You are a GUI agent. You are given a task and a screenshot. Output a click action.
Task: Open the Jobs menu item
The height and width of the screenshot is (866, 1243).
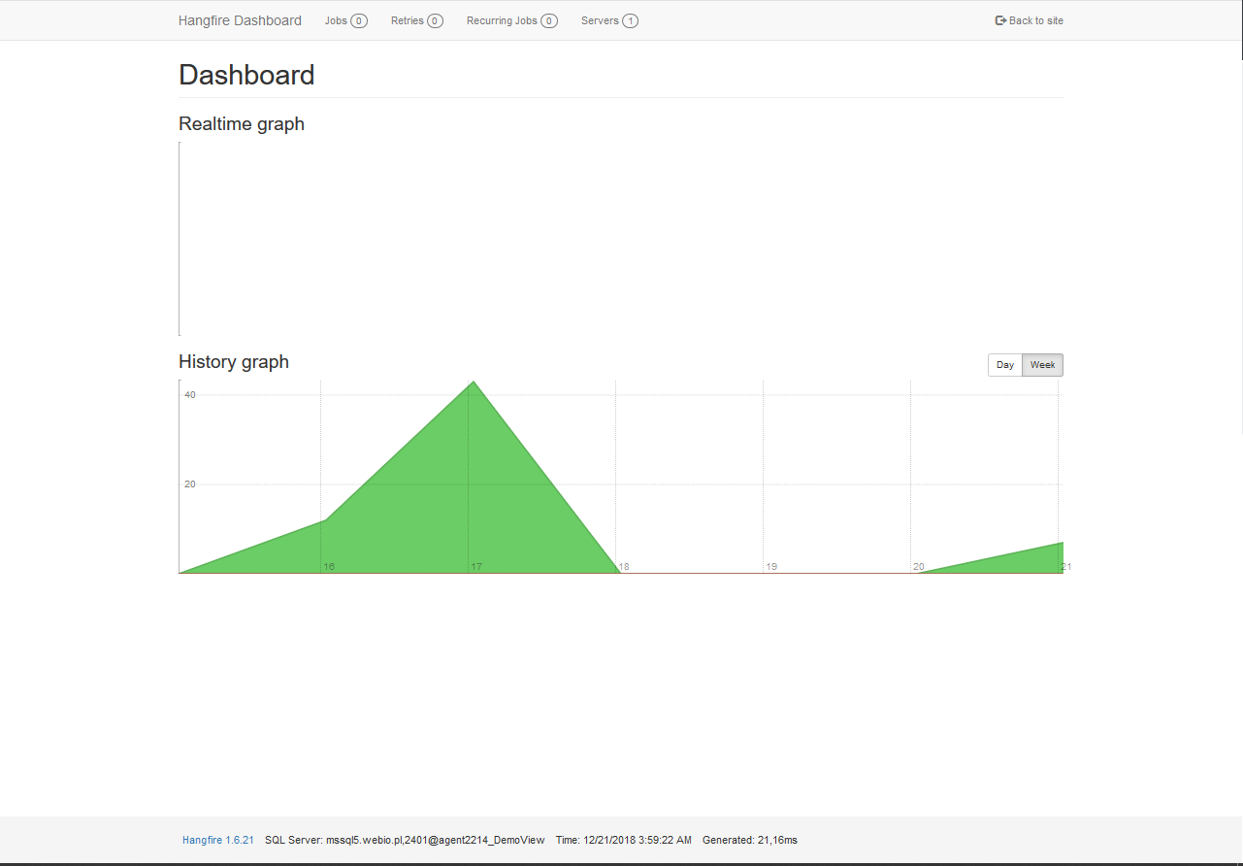pos(345,20)
